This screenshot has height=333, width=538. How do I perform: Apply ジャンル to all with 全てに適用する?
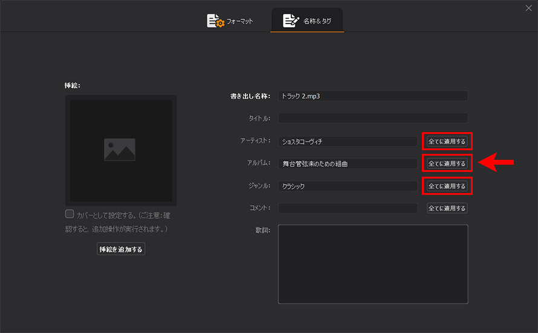[x=447, y=186]
